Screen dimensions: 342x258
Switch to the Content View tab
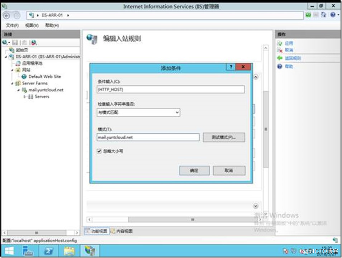click(x=122, y=231)
